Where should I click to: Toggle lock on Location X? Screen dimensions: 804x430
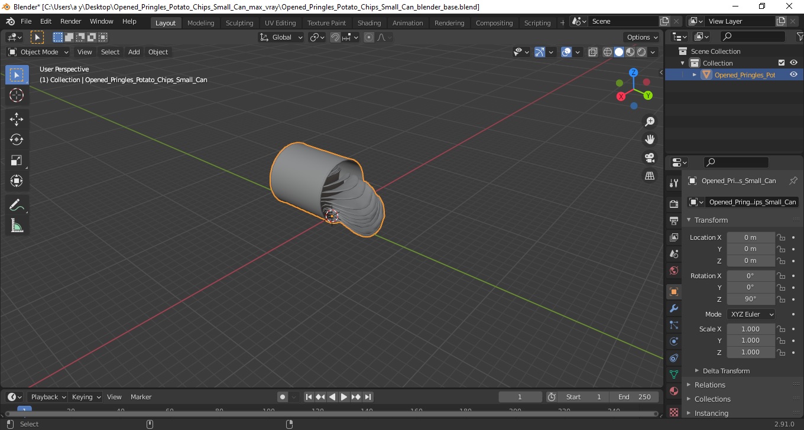click(x=781, y=237)
